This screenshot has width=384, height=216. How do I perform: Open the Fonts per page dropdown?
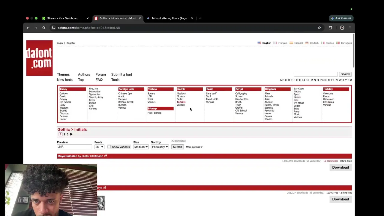click(x=99, y=147)
